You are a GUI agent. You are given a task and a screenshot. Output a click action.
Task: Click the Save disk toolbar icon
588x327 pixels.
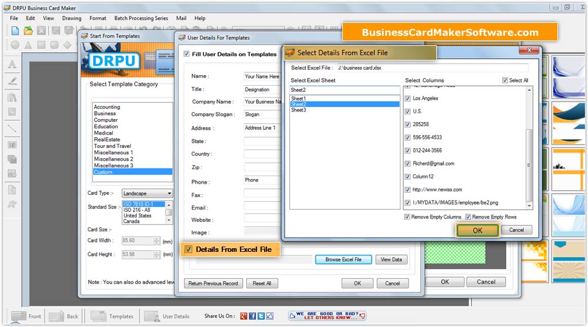(55, 31)
